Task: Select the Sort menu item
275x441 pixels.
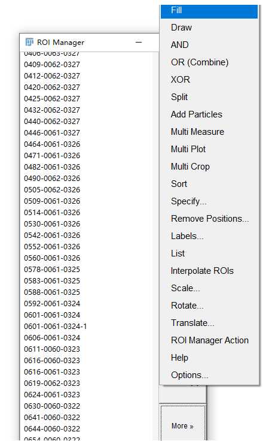Action: (209, 184)
